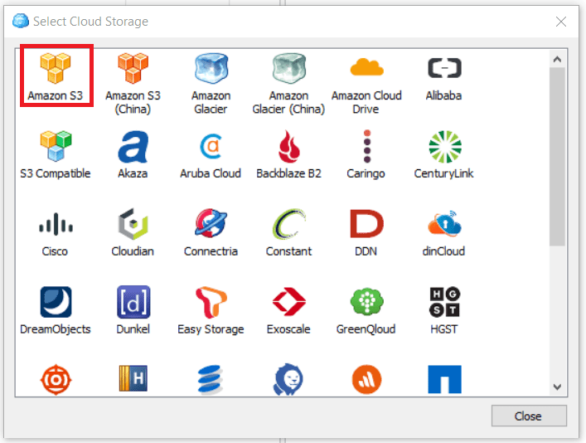Screen dimensions: 586x443
Task: Choose the blue NetApp-style n icon
Action: pyautogui.click(x=445, y=379)
